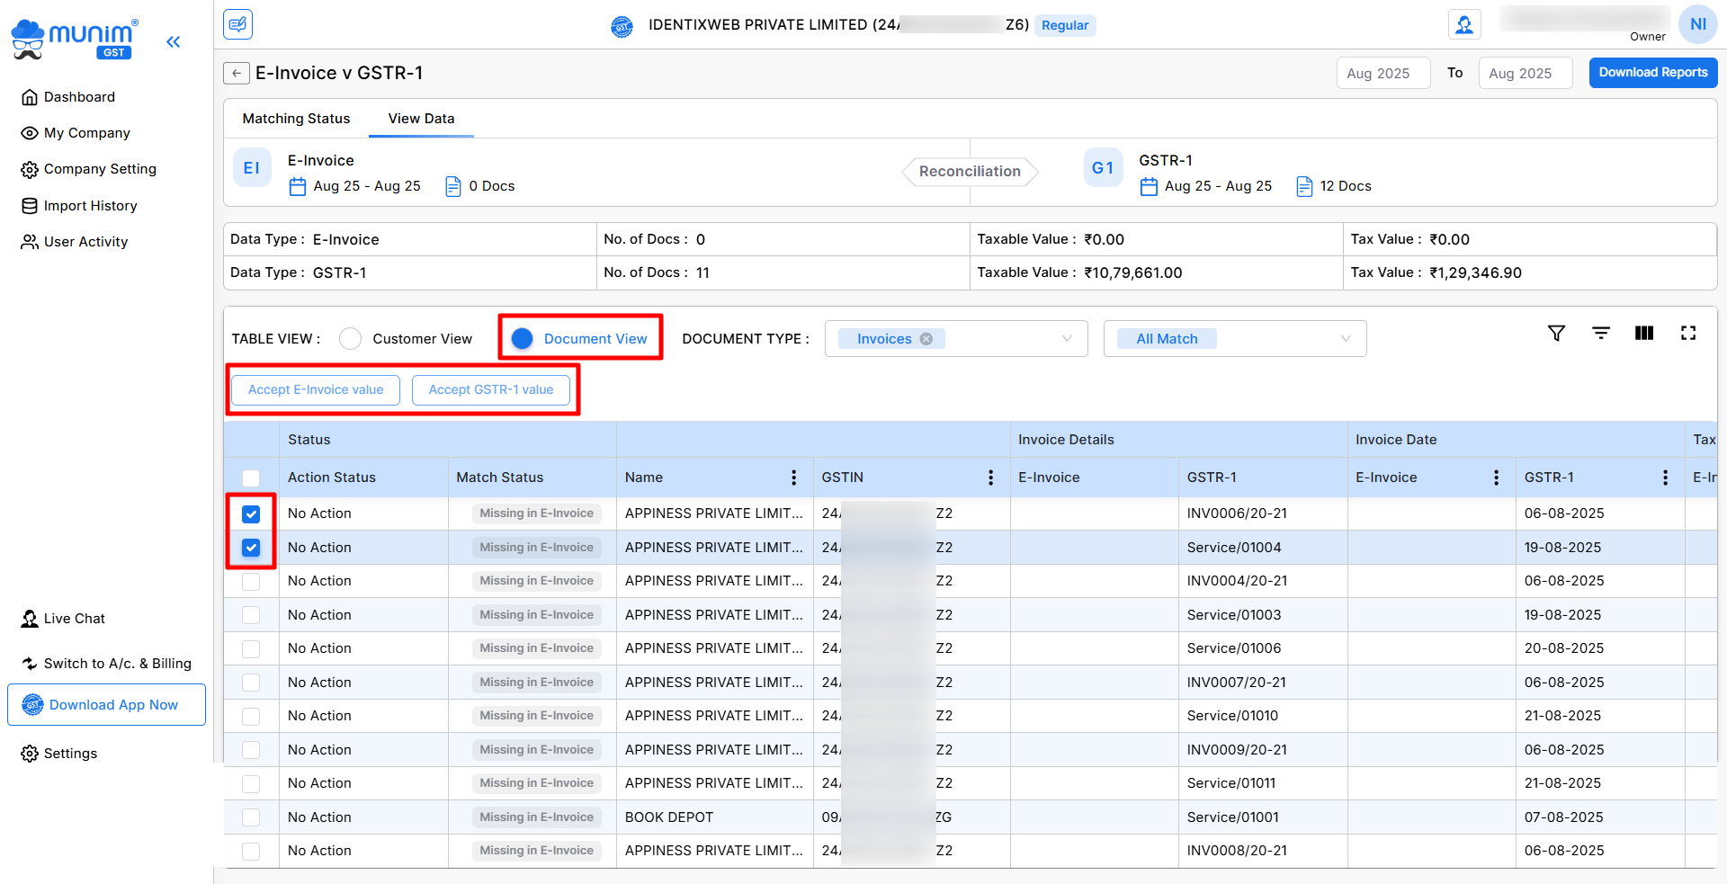Start Live Chat from sidebar

[63, 619]
